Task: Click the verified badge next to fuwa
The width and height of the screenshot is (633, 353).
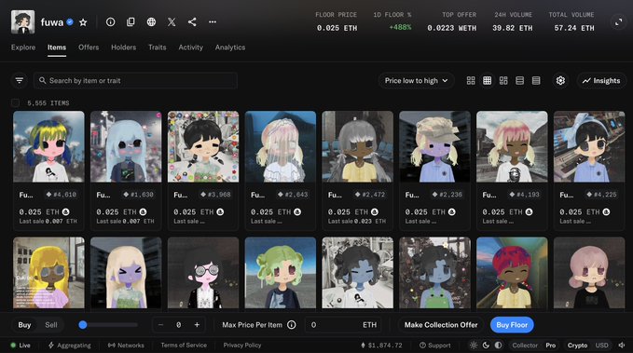Action: 70,22
